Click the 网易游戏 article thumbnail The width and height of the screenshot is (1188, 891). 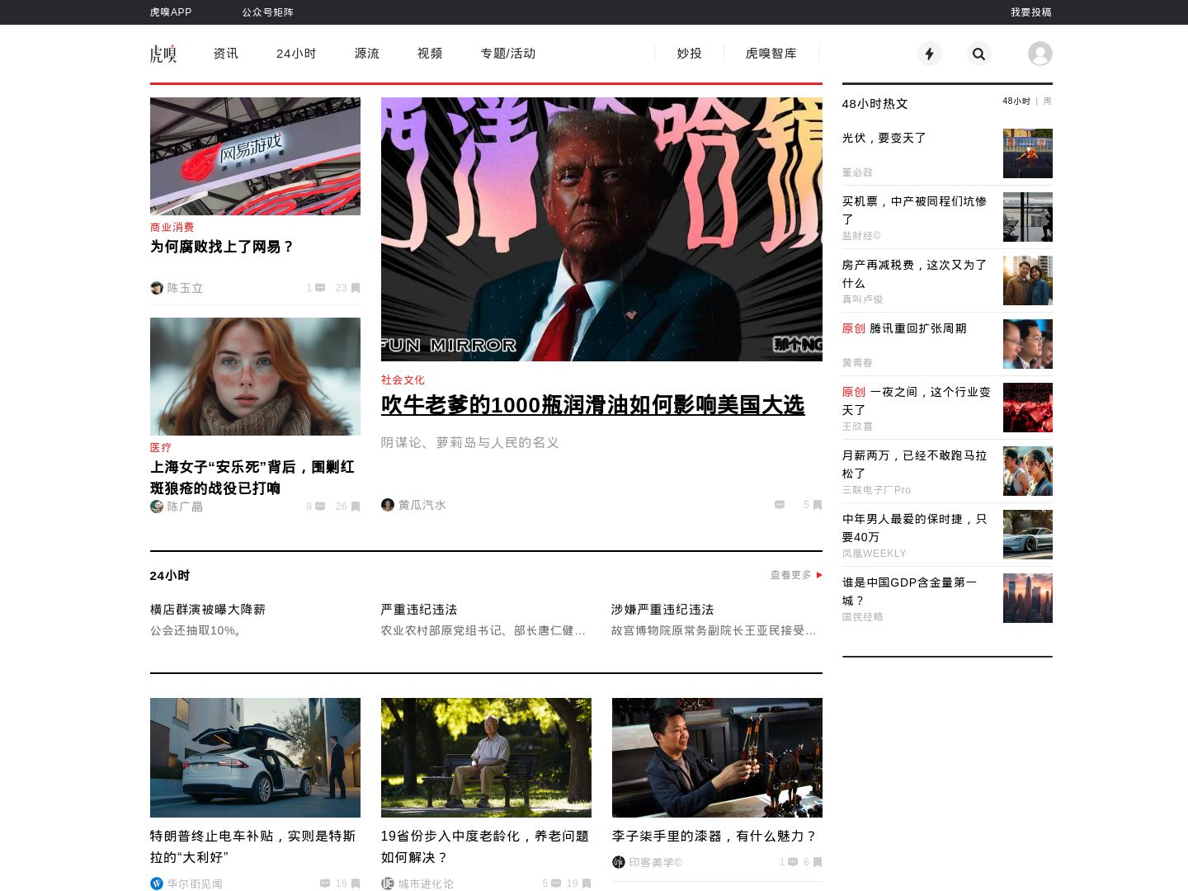[x=255, y=157]
